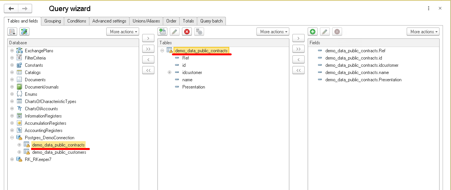Collapse the Postgres_DemoConnection node
This screenshot has height=190, width=451.
coord(12,138)
